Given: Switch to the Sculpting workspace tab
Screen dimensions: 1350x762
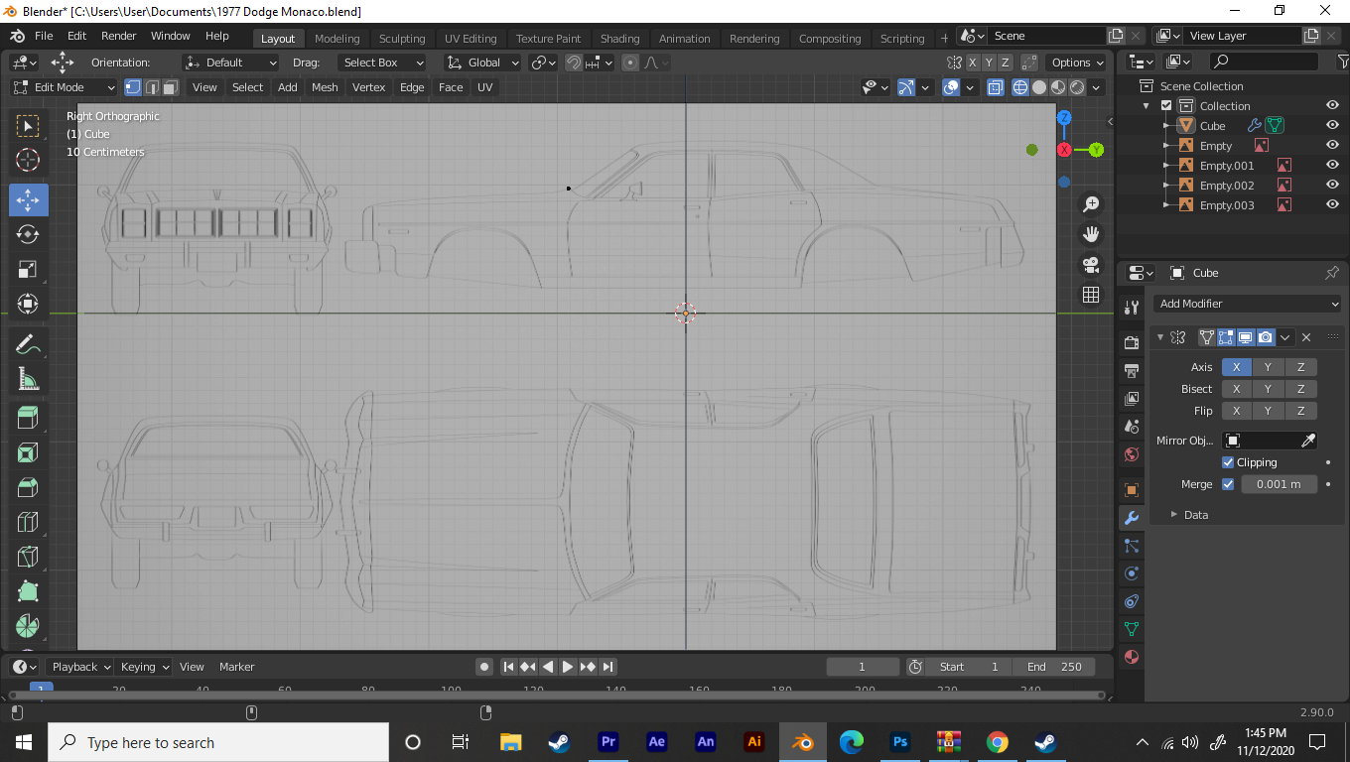Looking at the screenshot, I should point(401,39).
